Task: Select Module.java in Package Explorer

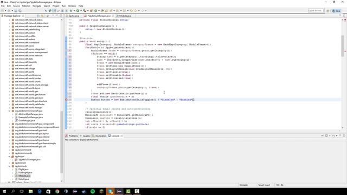Action: tap(24, 175)
